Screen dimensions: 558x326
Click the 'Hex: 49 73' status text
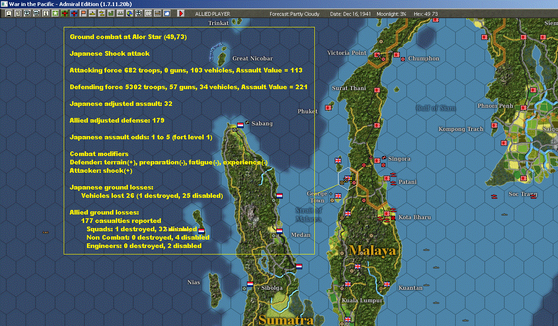[425, 14]
